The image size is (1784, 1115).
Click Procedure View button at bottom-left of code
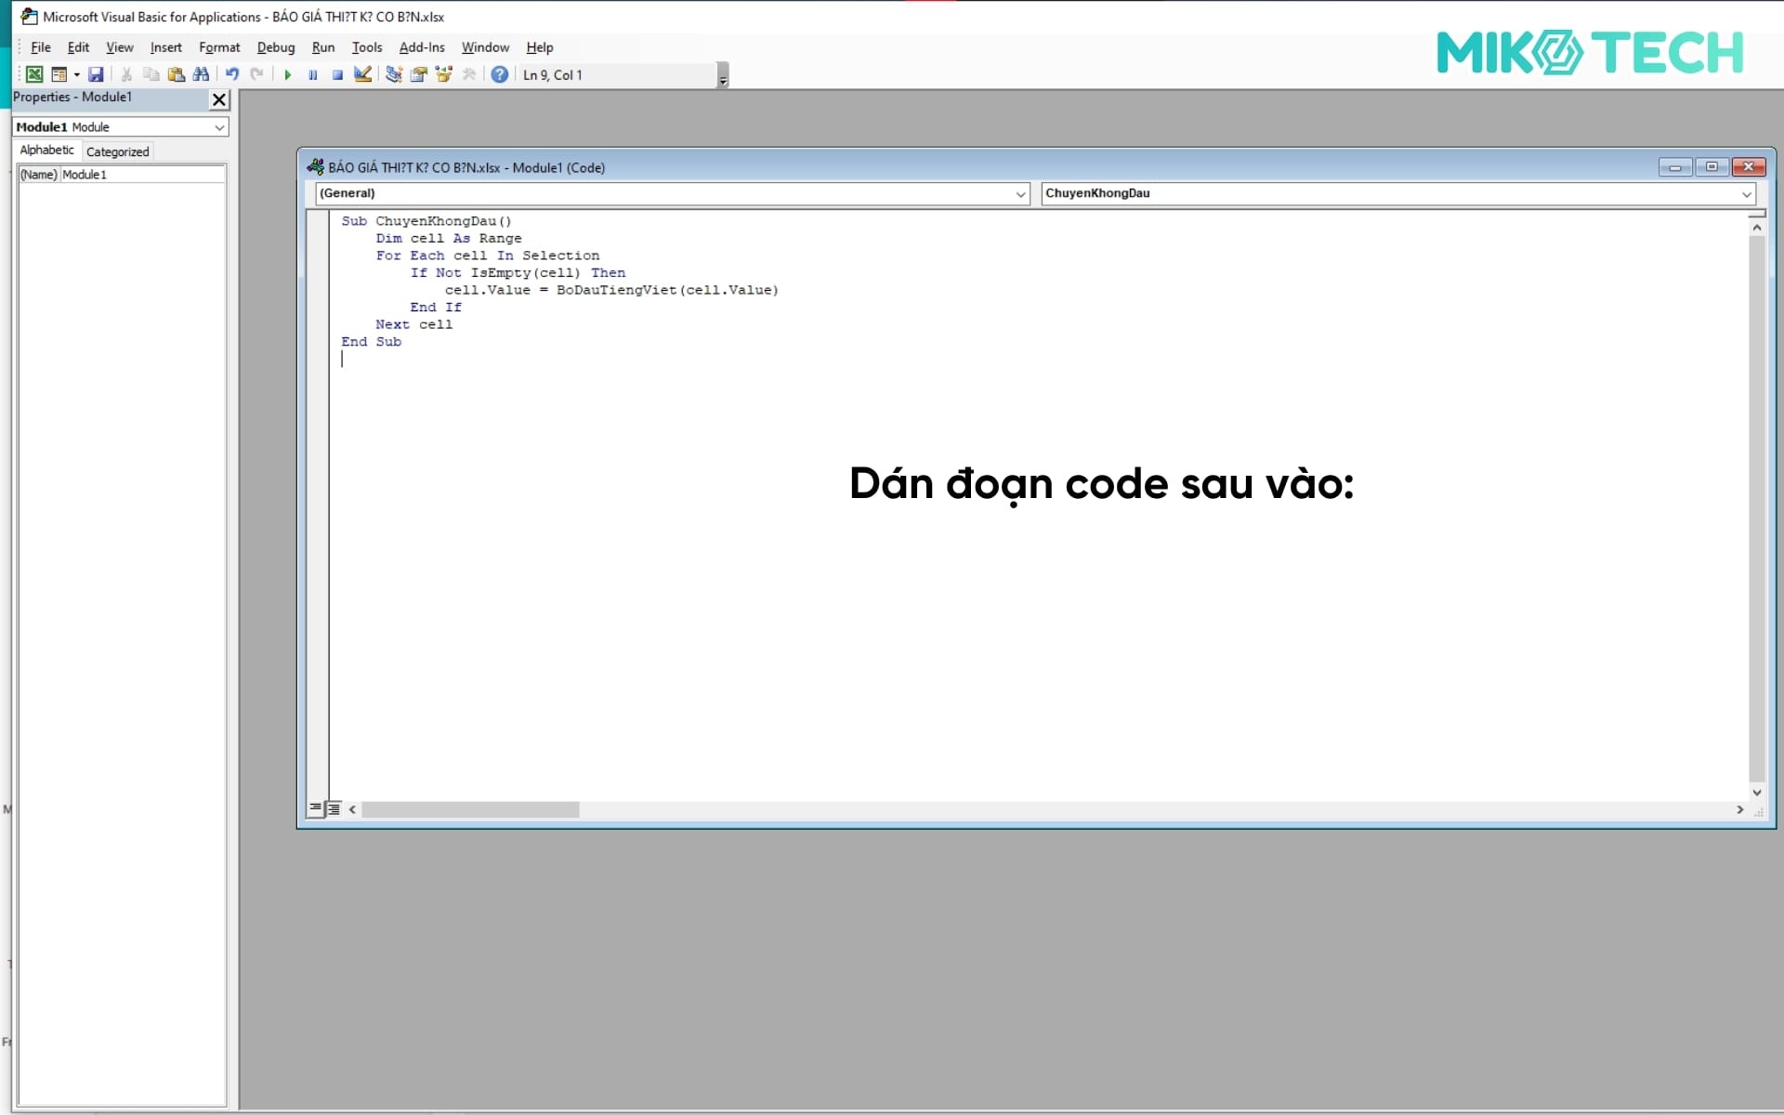[316, 808]
